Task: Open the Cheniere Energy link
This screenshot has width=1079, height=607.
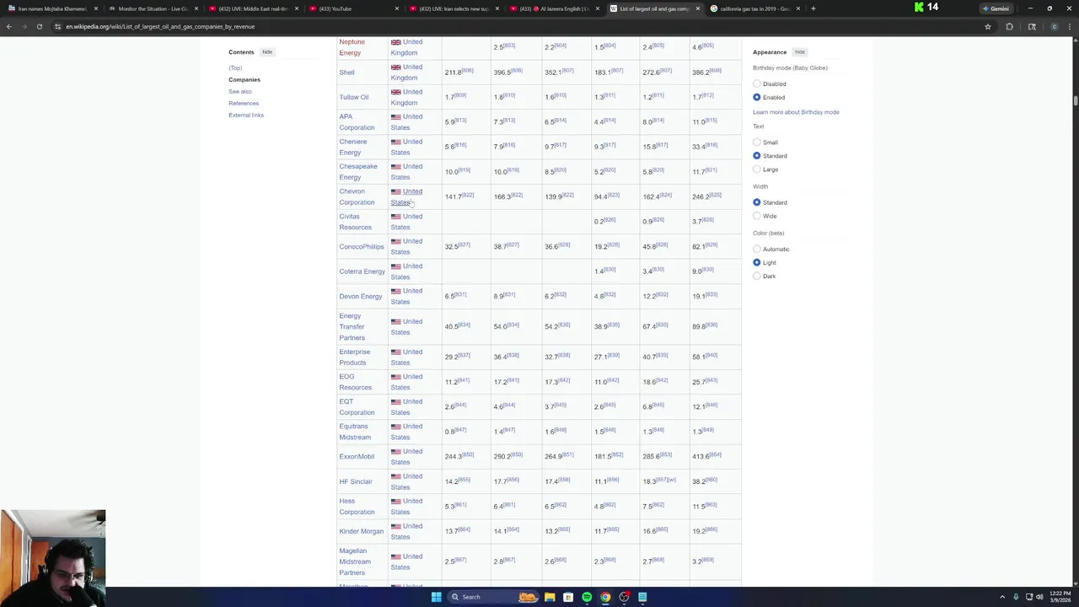Action: (x=353, y=147)
